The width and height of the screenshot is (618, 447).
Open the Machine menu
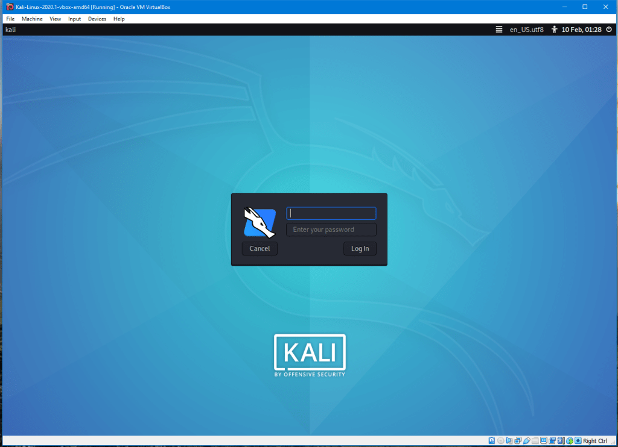(x=32, y=19)
